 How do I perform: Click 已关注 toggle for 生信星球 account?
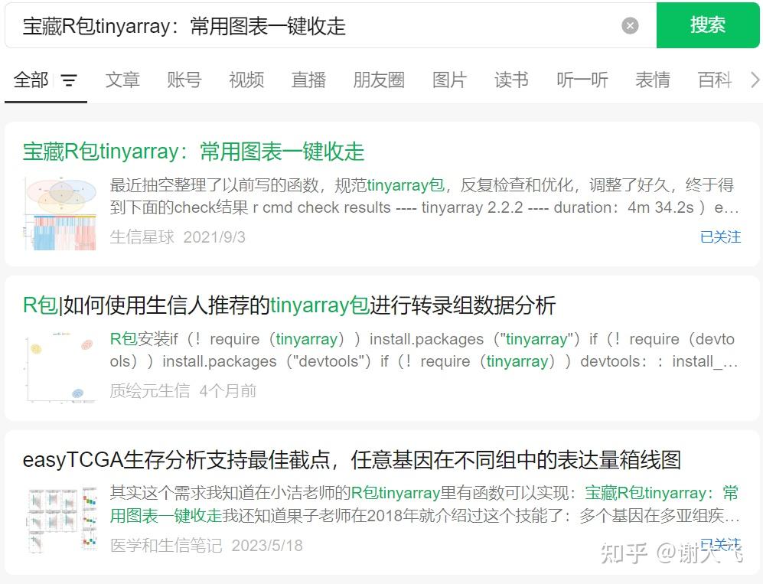tap(719, 237)
